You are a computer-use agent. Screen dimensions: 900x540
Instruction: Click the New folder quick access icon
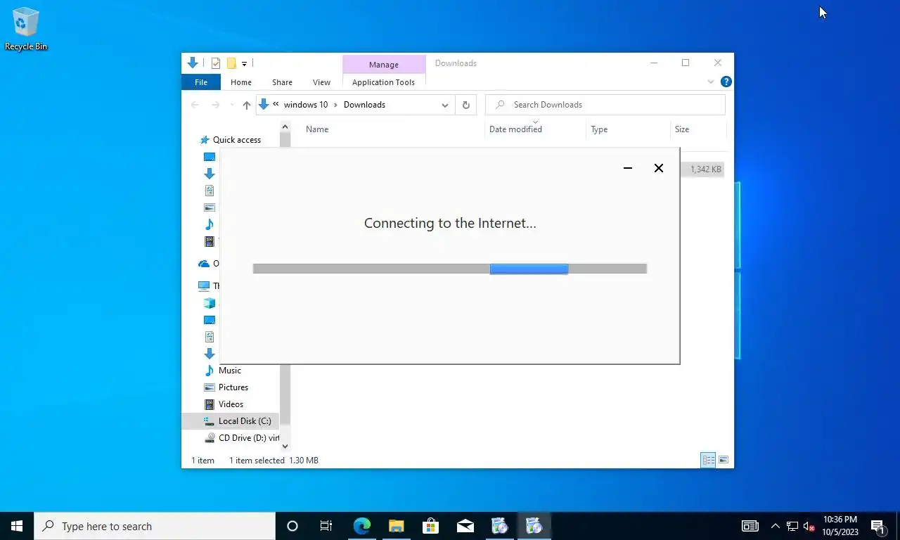click(231, 63)
